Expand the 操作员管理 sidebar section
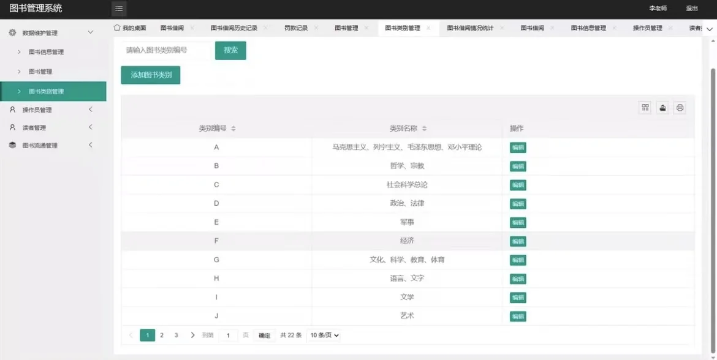The width and height of the screenshot is (717, 360). tap(91, 110)
